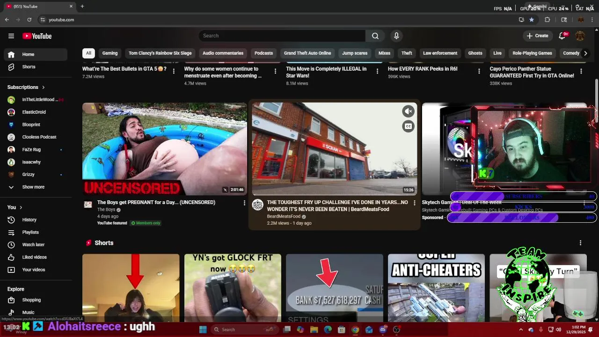Viewport: 599px width, 337px height.
Task: Open options for How EVERY RANK Peeks video
Action: [479, 71]
